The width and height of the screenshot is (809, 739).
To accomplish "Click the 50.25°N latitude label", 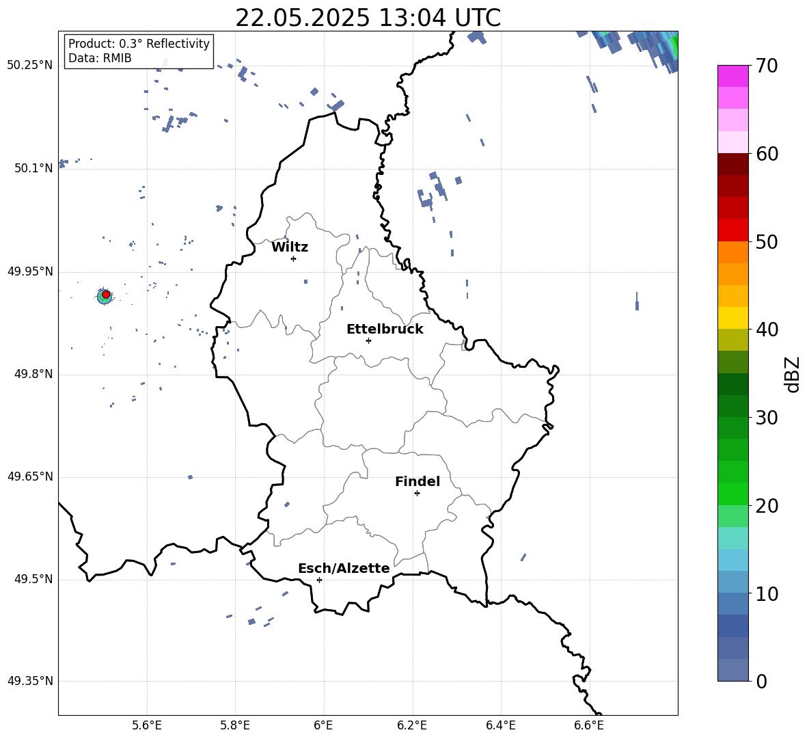I will (30, 66).
